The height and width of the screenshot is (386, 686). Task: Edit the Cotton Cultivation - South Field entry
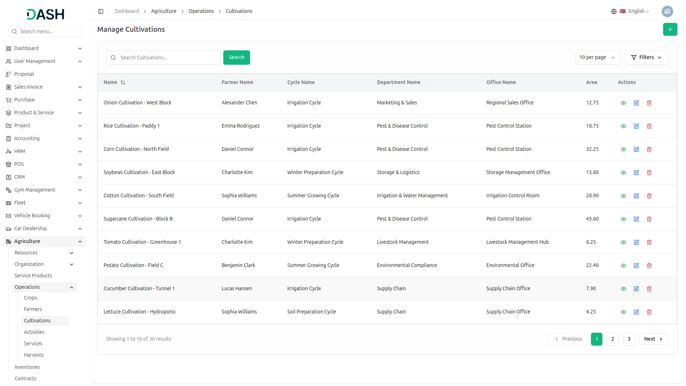tap(636, 196)
